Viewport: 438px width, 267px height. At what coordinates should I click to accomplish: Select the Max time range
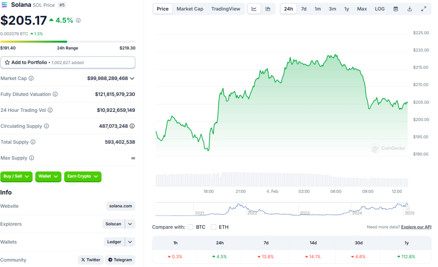[x=362, y=9]
